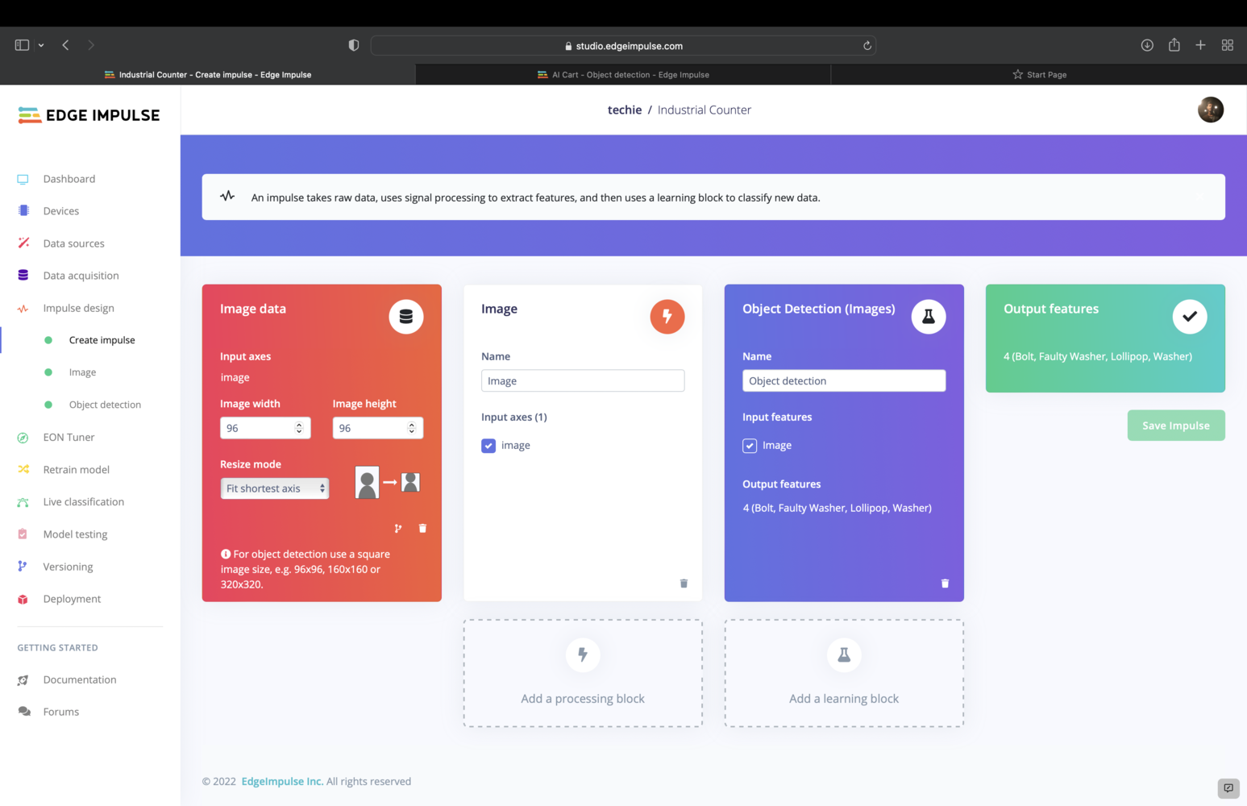Click the Data sources wand icon
The height and width of the screenshot is (806, 1247).
(x=23, y=243)
